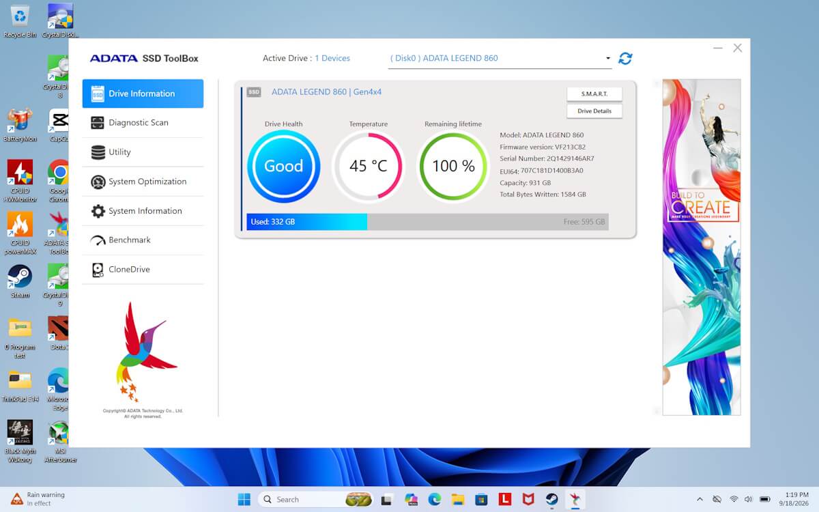Open the Windows Start menu
The height and width of the screenshot is (512, 819).
pos(244,499)
